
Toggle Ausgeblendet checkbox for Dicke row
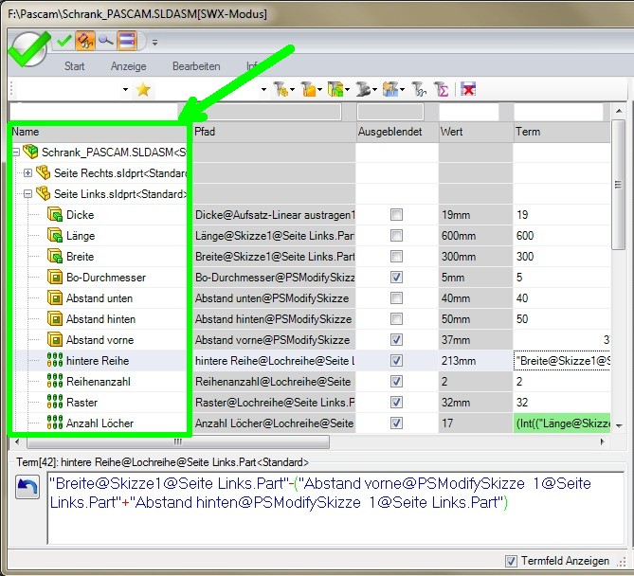396,215
